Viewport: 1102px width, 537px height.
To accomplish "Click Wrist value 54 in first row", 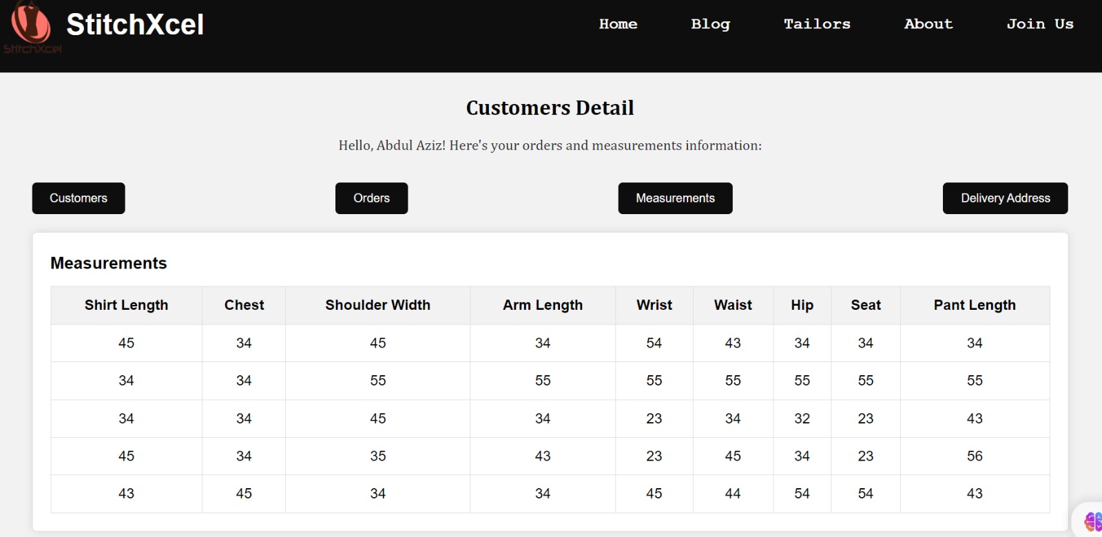I will pos(654,343).
